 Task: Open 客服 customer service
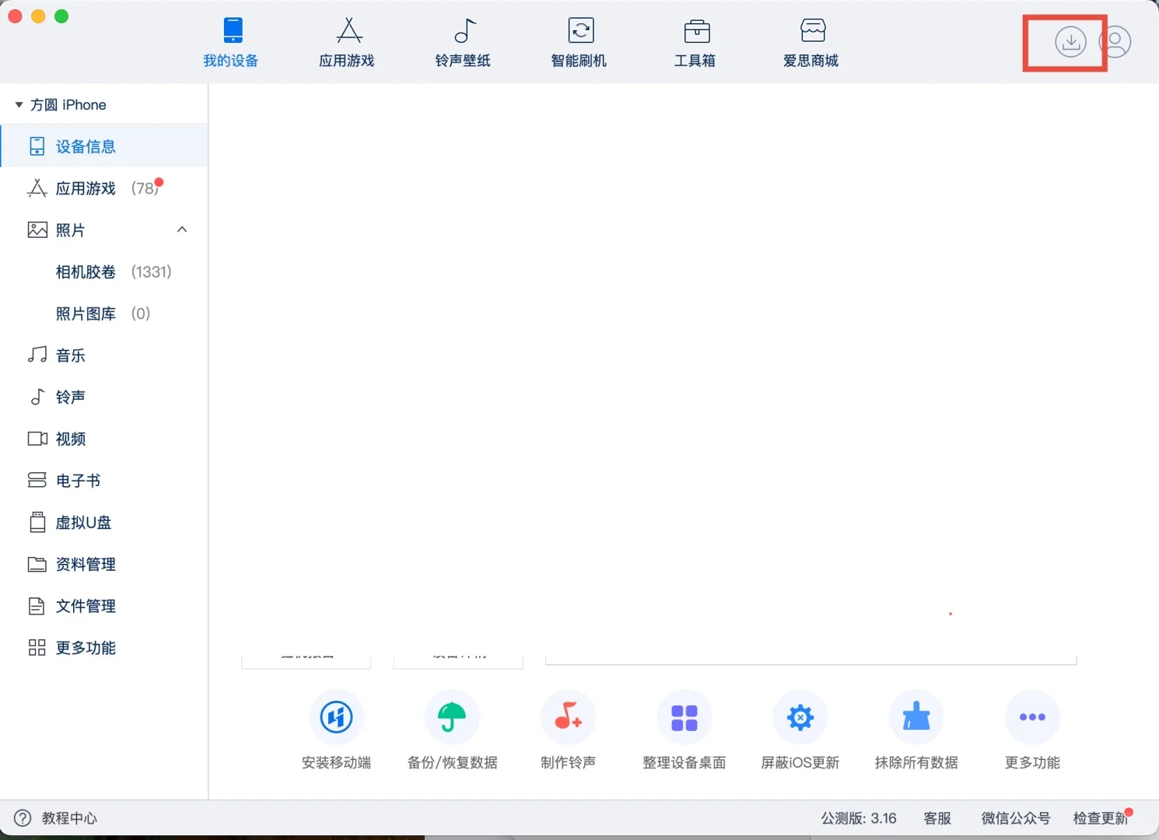pyautogui.click(x=937, y=817)
